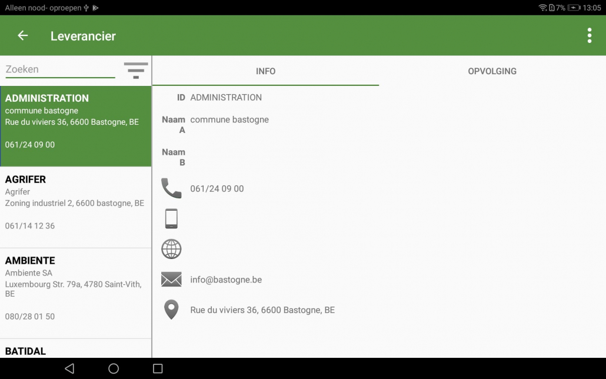Viewport: 606px width, 379px height.
Task: Focus the Zoeken search field
Action: (x=60, y=69)
